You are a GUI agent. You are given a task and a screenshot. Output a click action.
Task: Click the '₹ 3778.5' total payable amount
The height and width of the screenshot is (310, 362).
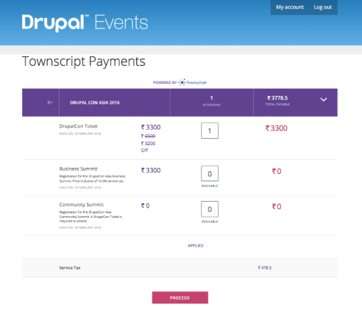[x=277, y=98]
